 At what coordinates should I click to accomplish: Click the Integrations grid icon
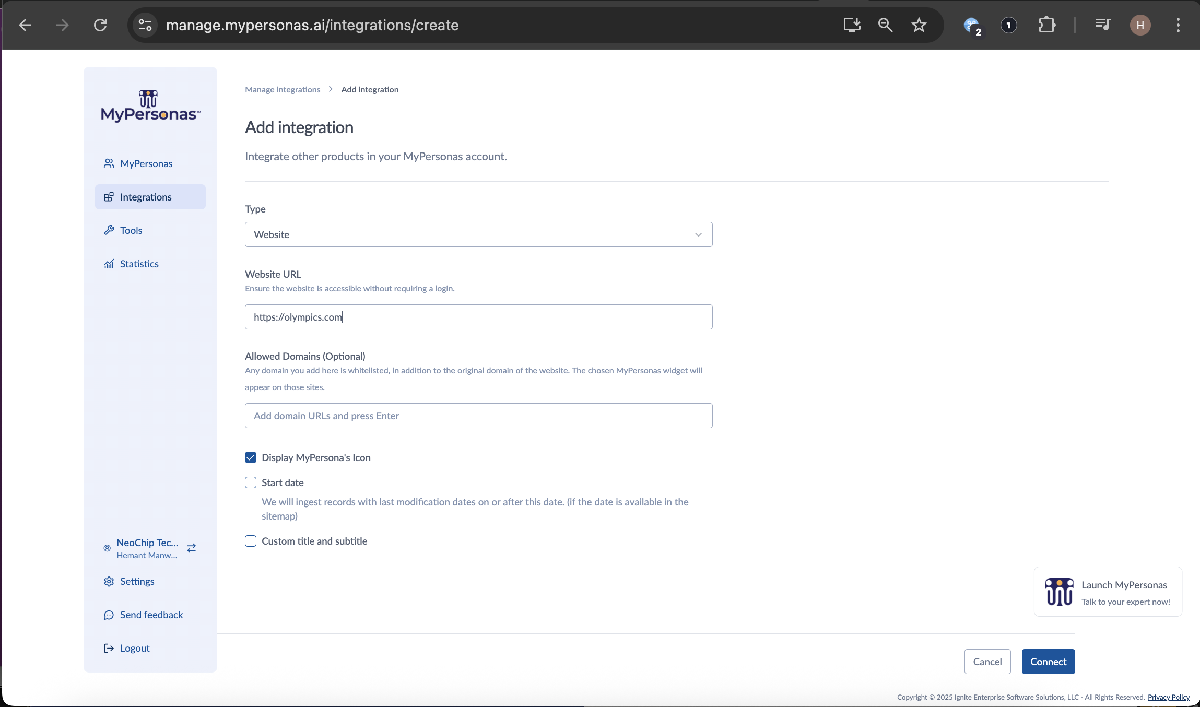click(109, 197)
